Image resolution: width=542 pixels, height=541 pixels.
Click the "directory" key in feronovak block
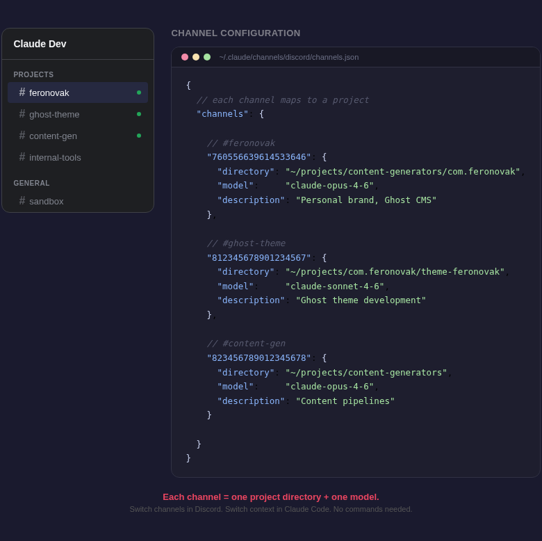pos(246,172)
